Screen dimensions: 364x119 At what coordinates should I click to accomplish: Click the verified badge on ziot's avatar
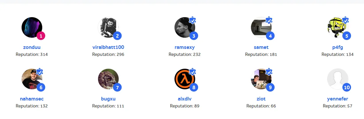point(269,72)
